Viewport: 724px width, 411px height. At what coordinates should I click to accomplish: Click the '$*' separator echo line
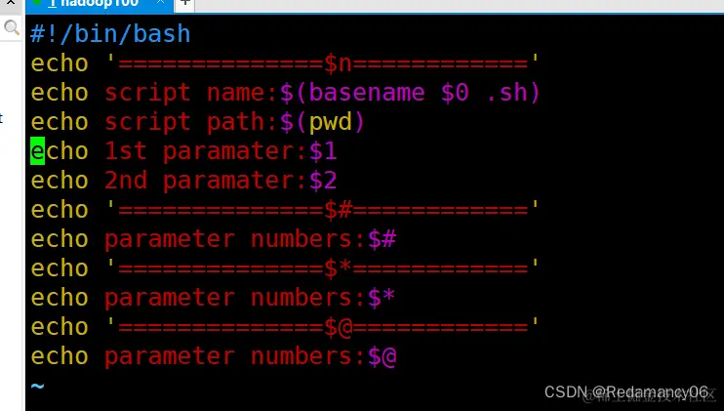tap(285, 268)
